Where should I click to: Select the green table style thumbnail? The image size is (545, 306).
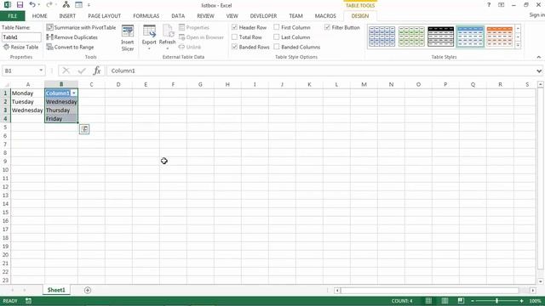click(x=411, y=37)
